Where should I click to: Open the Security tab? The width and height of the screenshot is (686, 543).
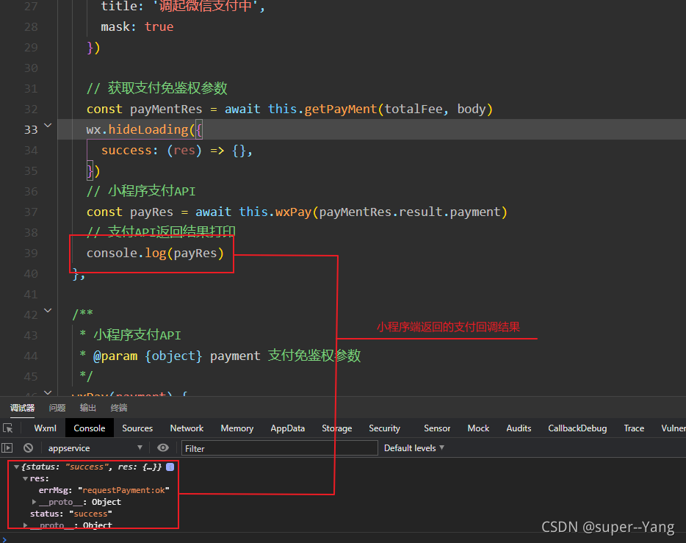click(384, 428)
